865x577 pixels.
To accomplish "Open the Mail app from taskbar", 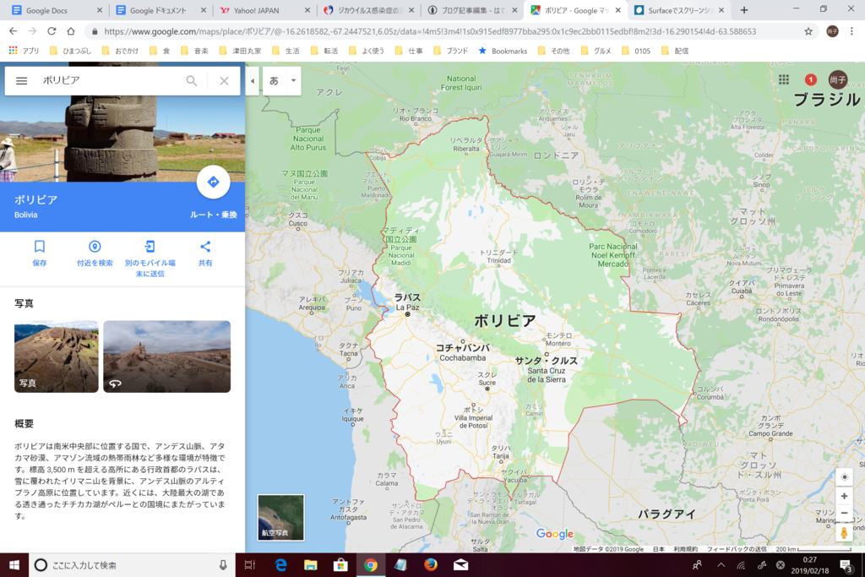I will [x=460, y=565].
